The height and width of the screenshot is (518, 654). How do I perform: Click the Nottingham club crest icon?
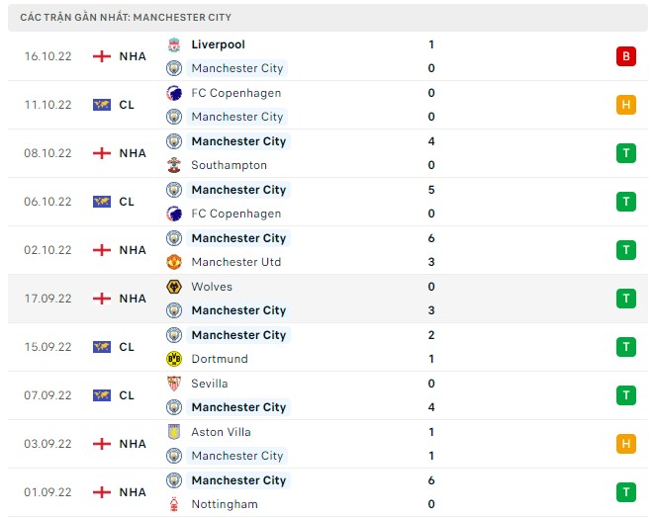pos(174,504)
